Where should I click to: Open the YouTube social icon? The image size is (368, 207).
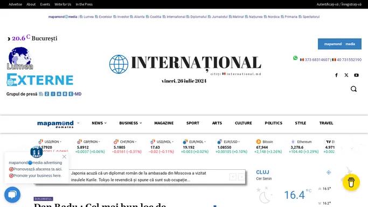356,75
